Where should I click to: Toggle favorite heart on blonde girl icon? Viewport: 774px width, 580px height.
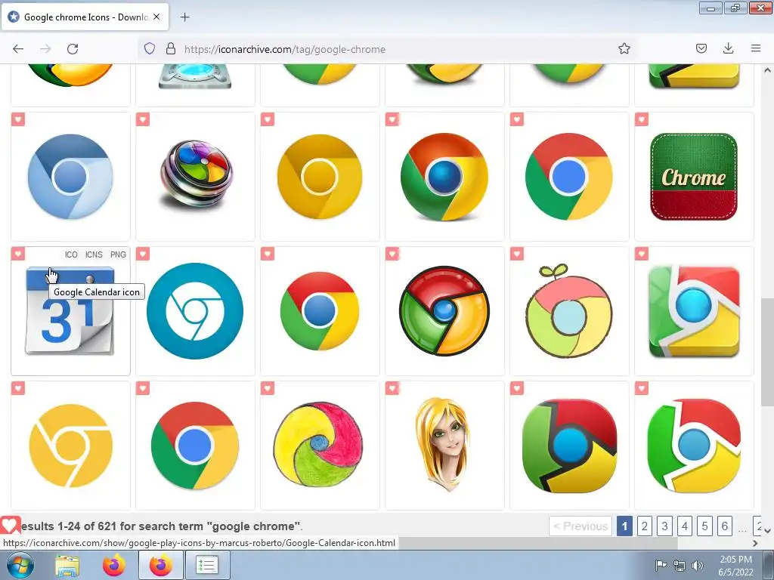[392, 389]
